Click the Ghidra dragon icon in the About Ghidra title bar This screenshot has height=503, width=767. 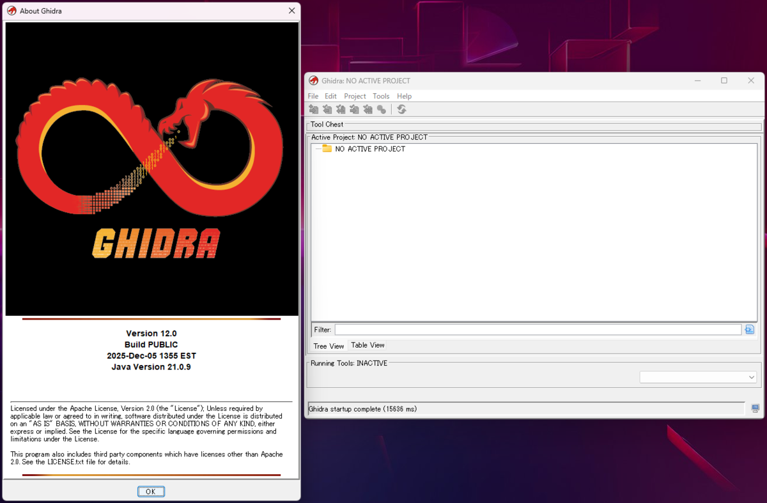(12, 11)
